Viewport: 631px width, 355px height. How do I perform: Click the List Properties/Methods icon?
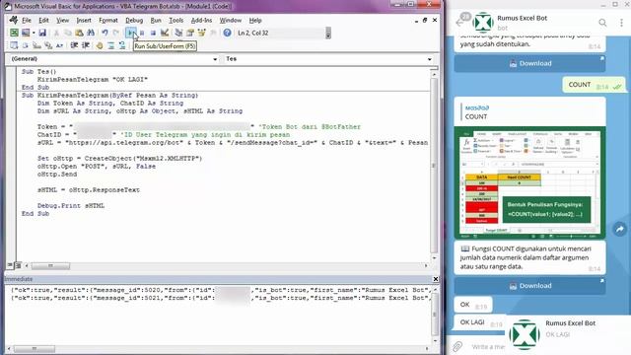click(14, 45)
